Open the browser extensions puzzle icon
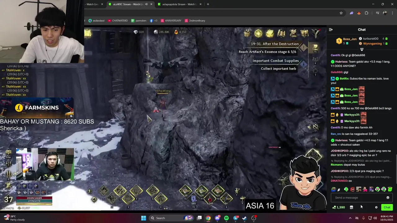The height and width of the screenshot is (223, 397). click(x=367, y=13)
